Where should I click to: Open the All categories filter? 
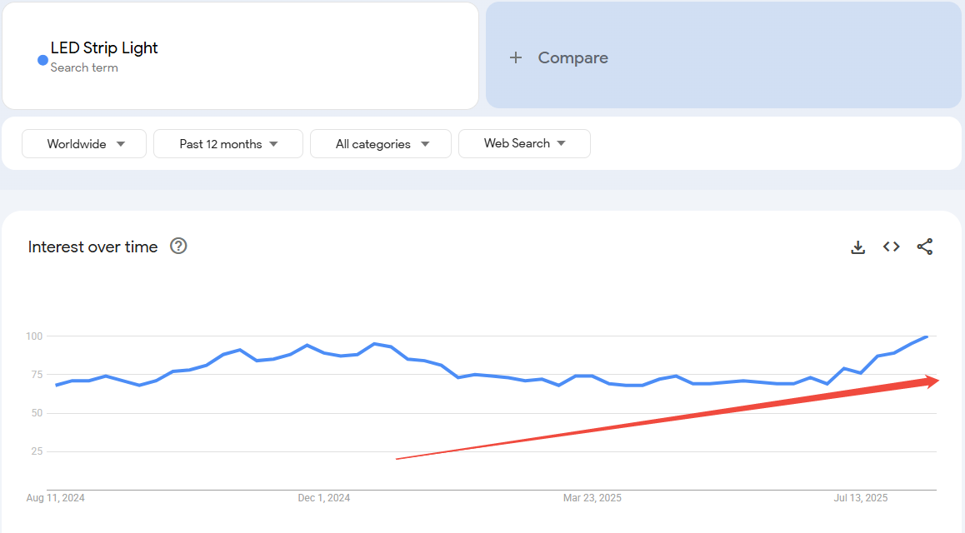click(381, 144)
